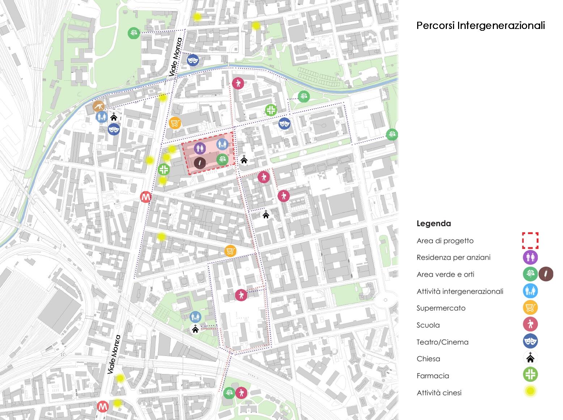
Task: Click the brown orti legend icon
Action: tap(546, 274)
